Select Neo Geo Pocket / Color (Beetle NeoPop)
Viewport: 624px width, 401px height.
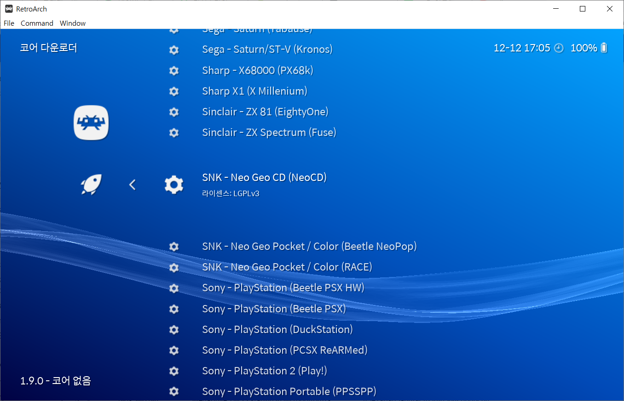click(309, 247)
